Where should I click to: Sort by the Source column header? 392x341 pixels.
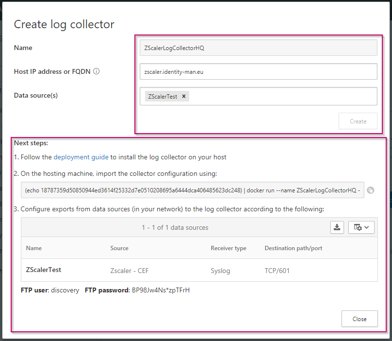click(x=119, y=248)
